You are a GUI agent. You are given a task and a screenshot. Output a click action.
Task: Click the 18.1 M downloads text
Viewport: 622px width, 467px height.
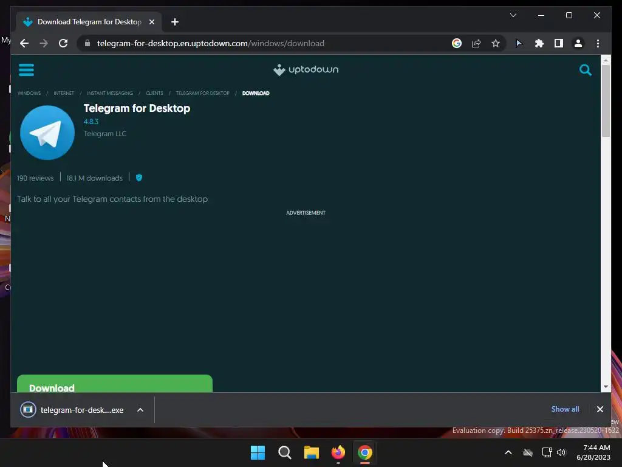point(94,178)
